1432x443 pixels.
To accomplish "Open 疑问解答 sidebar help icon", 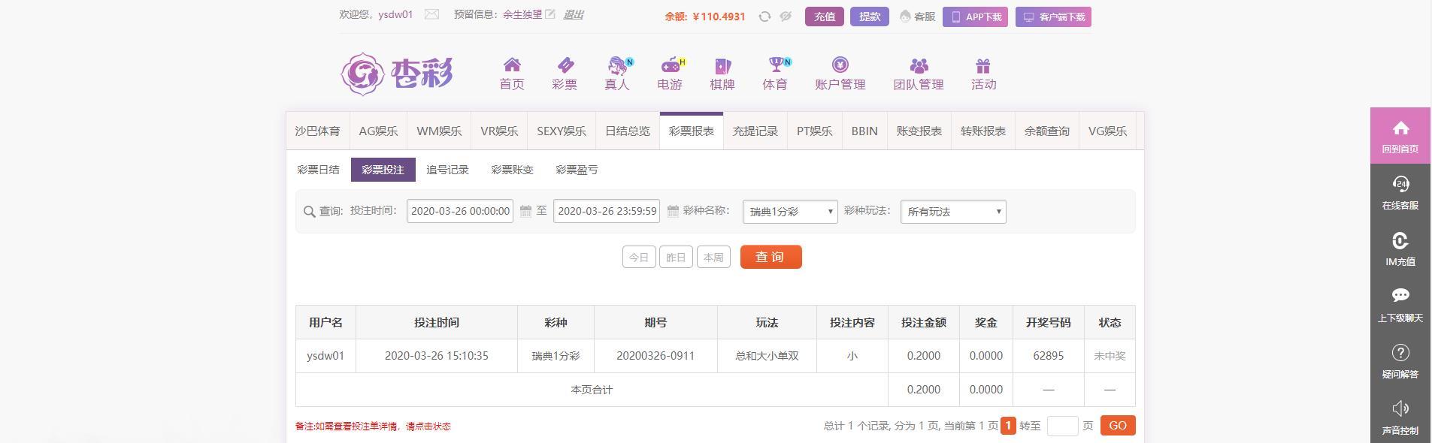I will pos(1400,361).
